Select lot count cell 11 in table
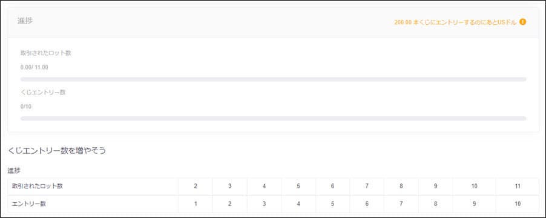The image size is (546, 218). coord(518,187)
